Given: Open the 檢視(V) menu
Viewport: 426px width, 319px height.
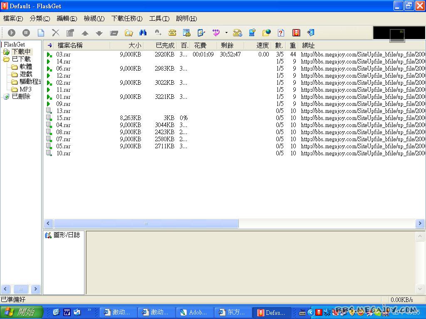Looking at the screenshot, I should pyautogui.click(x=94, y=18).
